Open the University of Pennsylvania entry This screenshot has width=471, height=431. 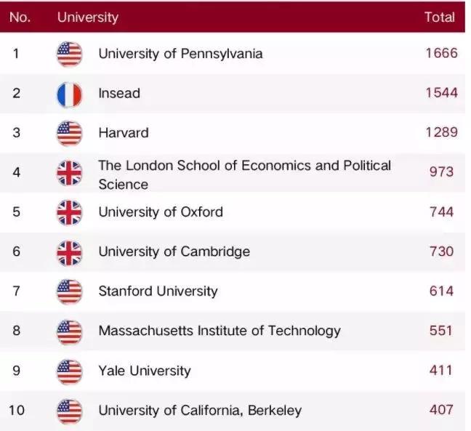pos(180,54)
